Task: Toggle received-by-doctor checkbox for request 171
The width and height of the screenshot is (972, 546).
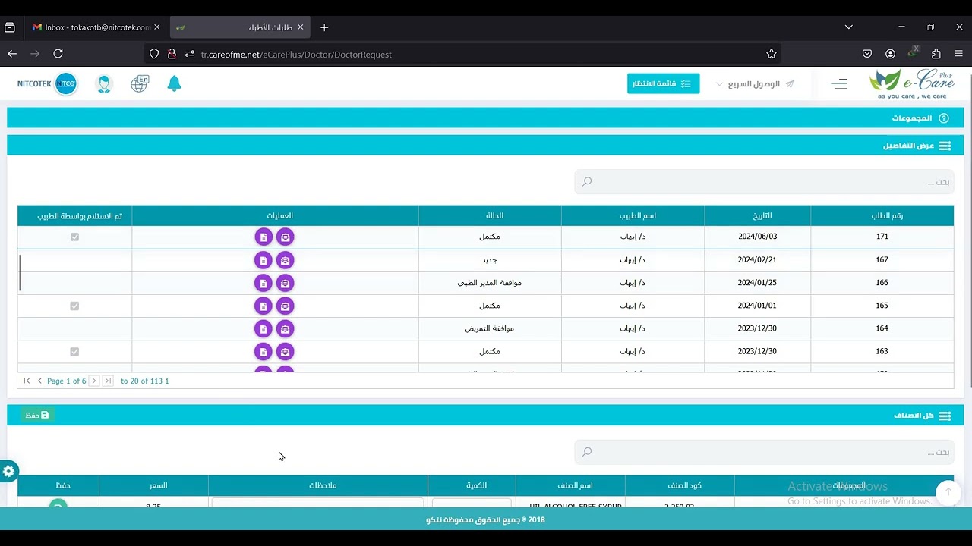Action: click(x=74, y=237)
